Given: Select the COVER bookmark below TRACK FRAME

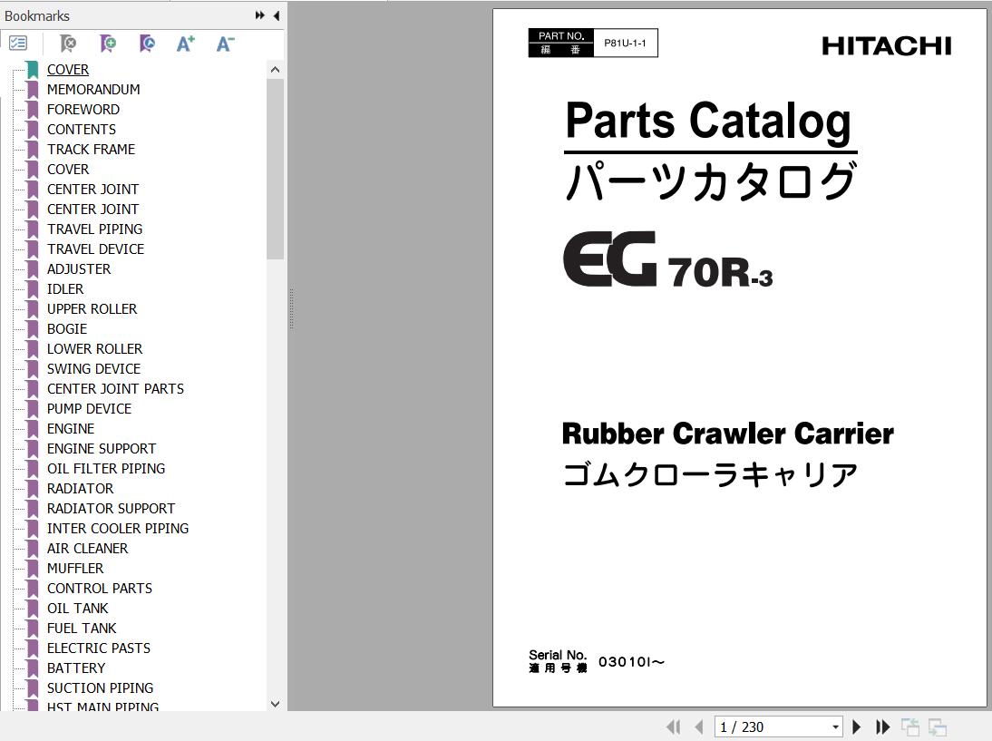Looking at the screenshot, I should [x=68, y=169].
